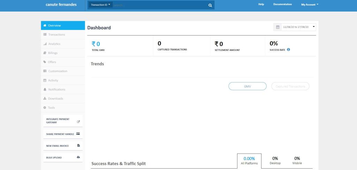The image size is (357, 170).
Task: Open Tools in the sidebar
Action: (x=63, y=108)
